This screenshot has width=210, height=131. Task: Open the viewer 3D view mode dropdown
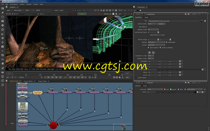tap(122, 14)
